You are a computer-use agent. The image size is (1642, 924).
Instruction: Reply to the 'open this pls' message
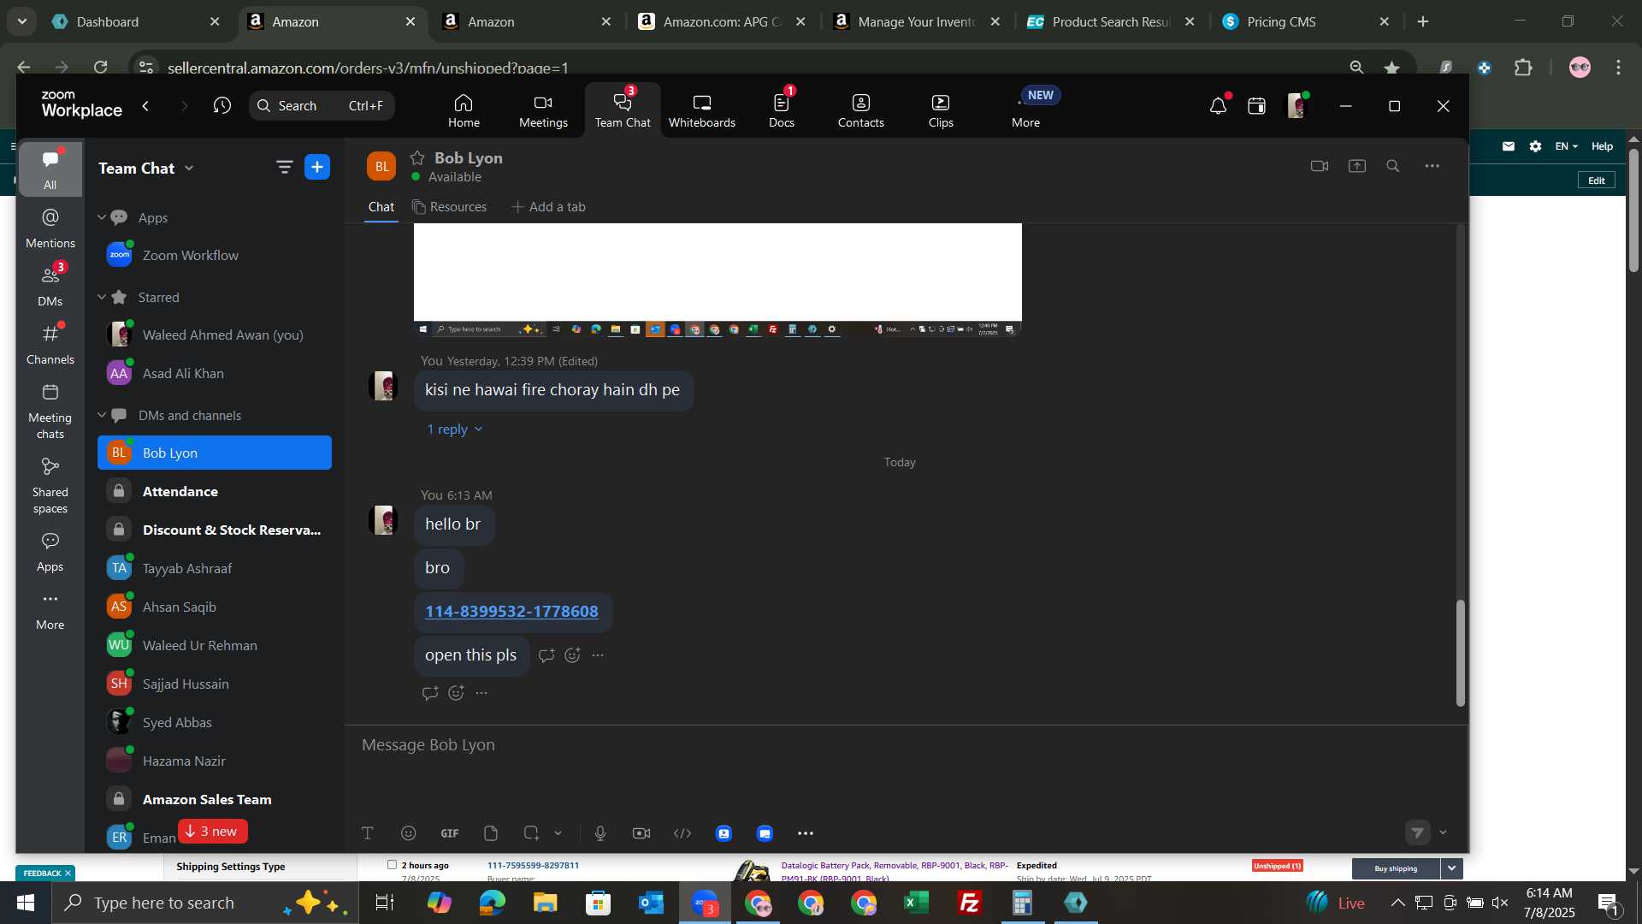tap(546, 655)
